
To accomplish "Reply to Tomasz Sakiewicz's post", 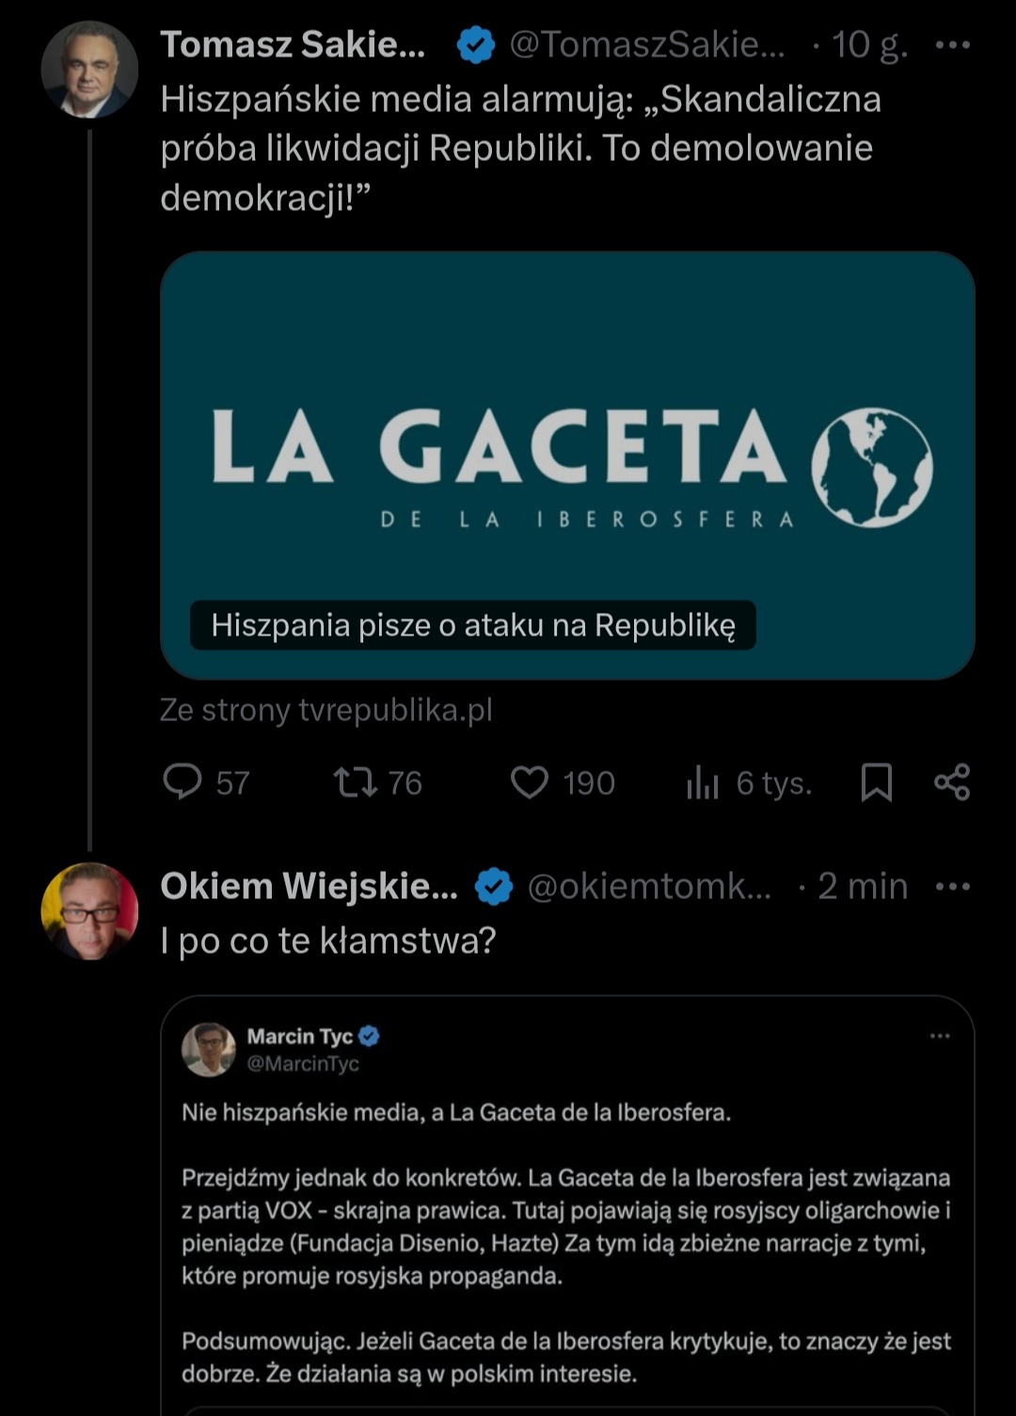I will [x=183, y=782].
